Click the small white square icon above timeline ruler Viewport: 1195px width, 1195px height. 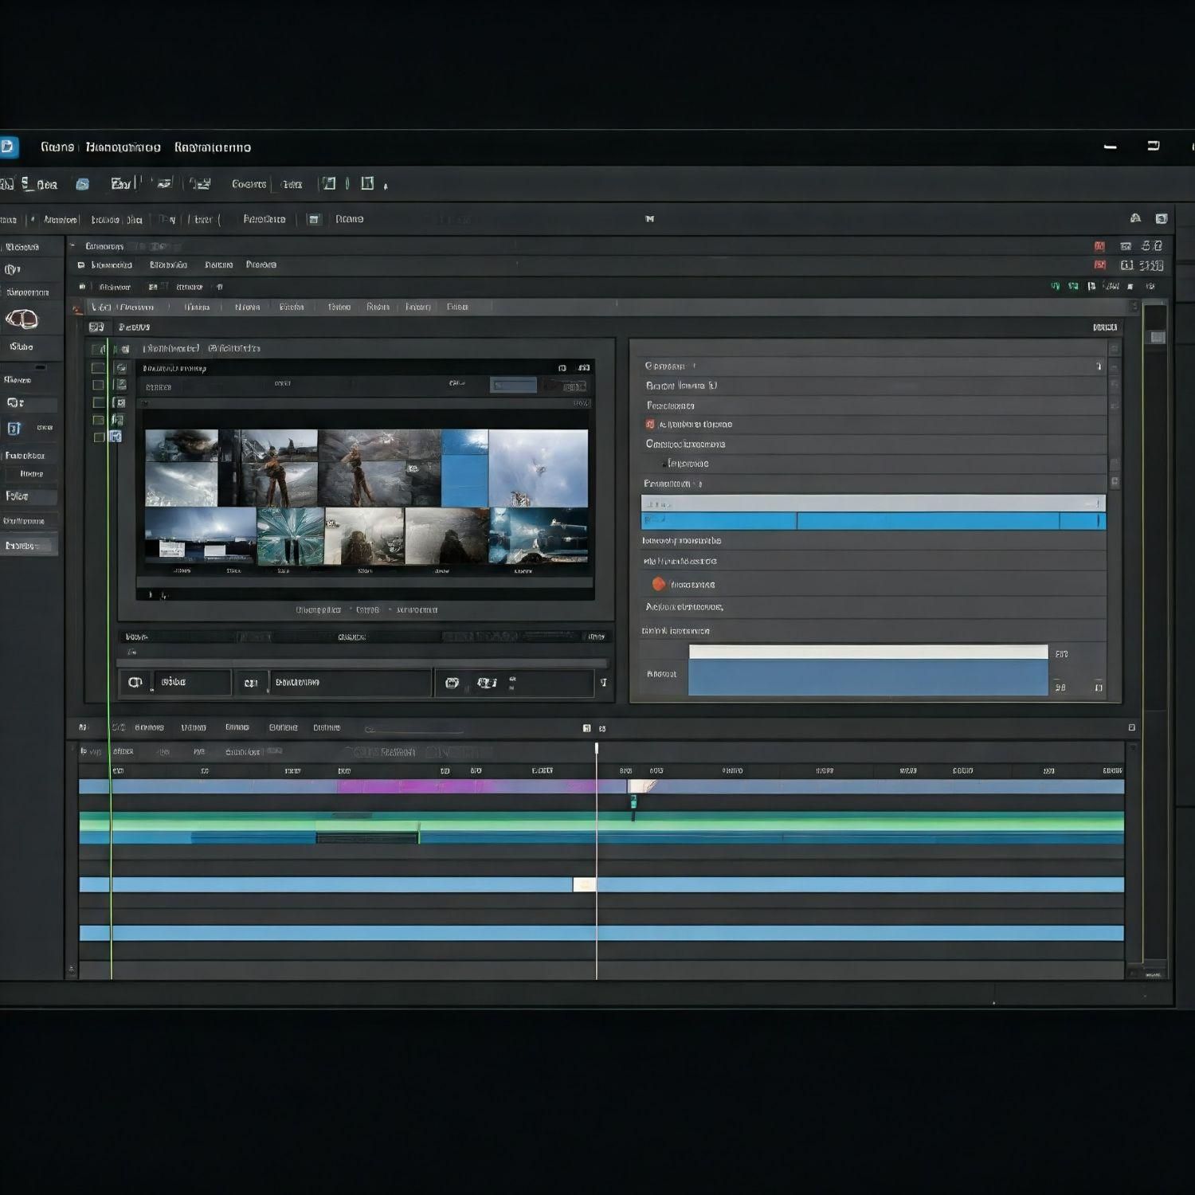click(587, 728)
